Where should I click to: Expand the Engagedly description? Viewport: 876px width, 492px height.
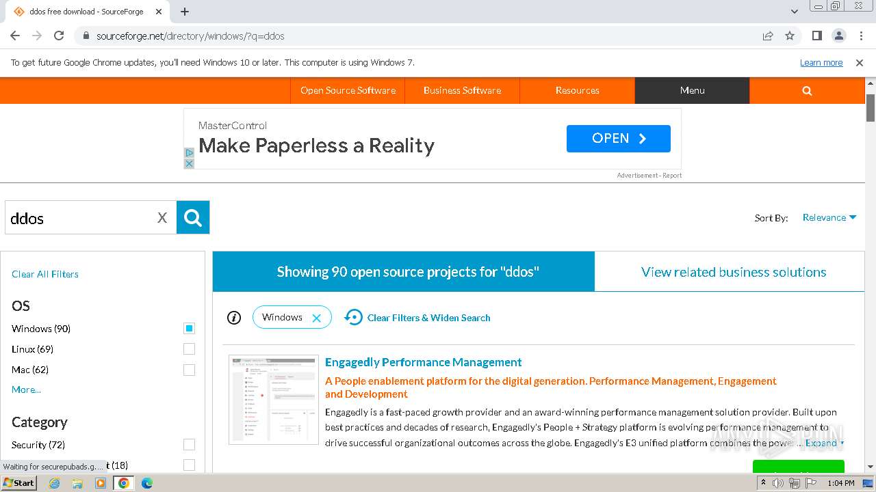click(x=824, y=443)
